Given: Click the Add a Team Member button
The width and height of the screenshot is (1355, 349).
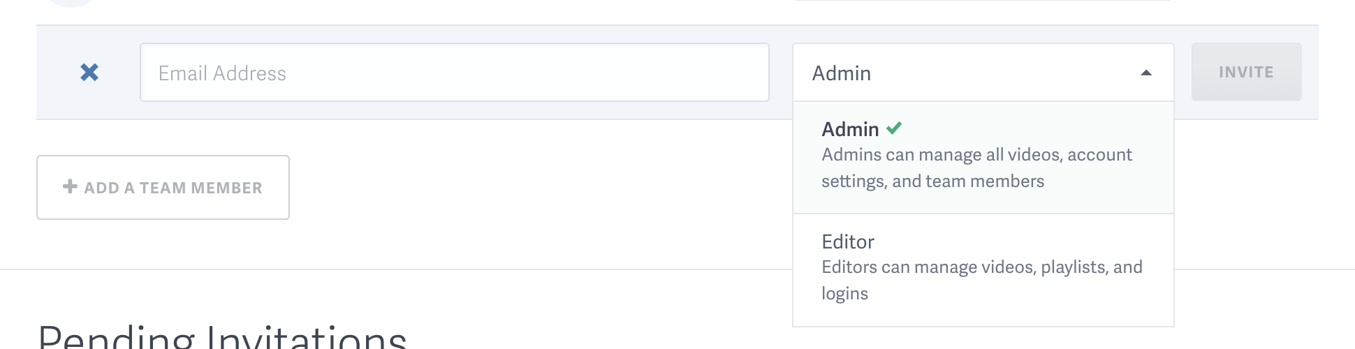Looking at the screenshot, I should pos(163,187).
